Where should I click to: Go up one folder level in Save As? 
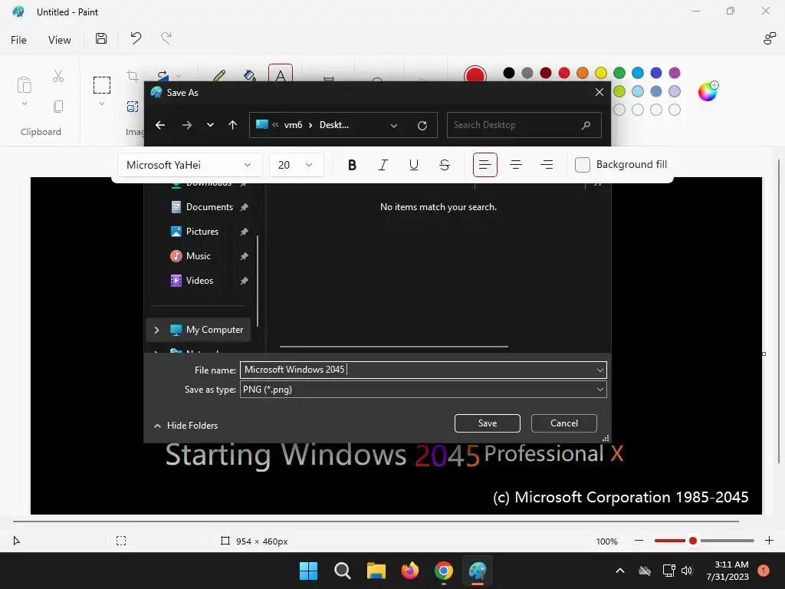232,125
